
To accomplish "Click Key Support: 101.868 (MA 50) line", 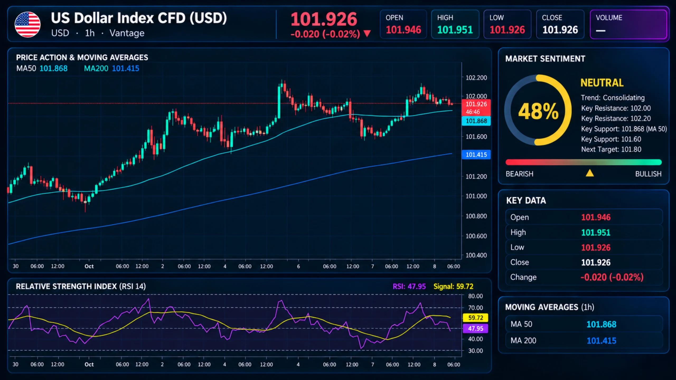I will [x=624, y=129].
